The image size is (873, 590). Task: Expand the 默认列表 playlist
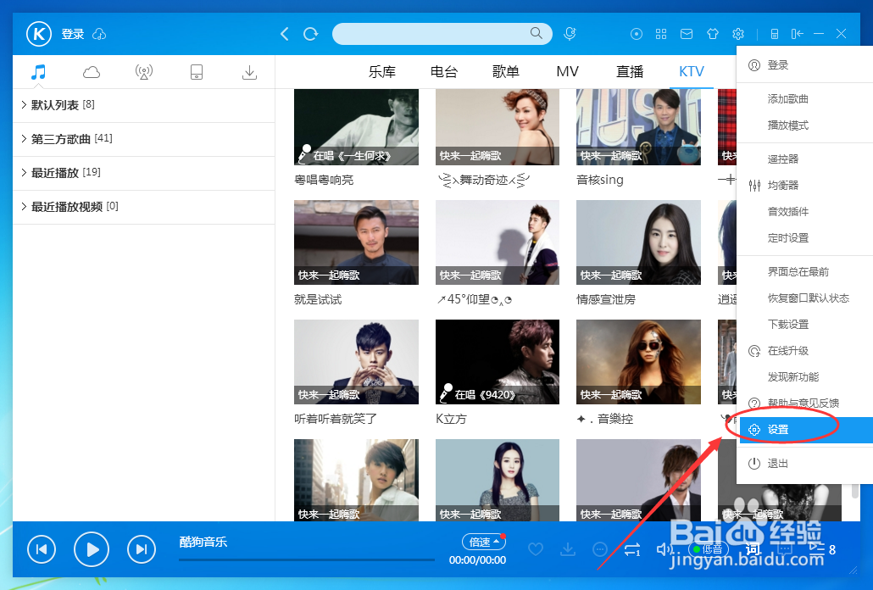click(51, 105)
